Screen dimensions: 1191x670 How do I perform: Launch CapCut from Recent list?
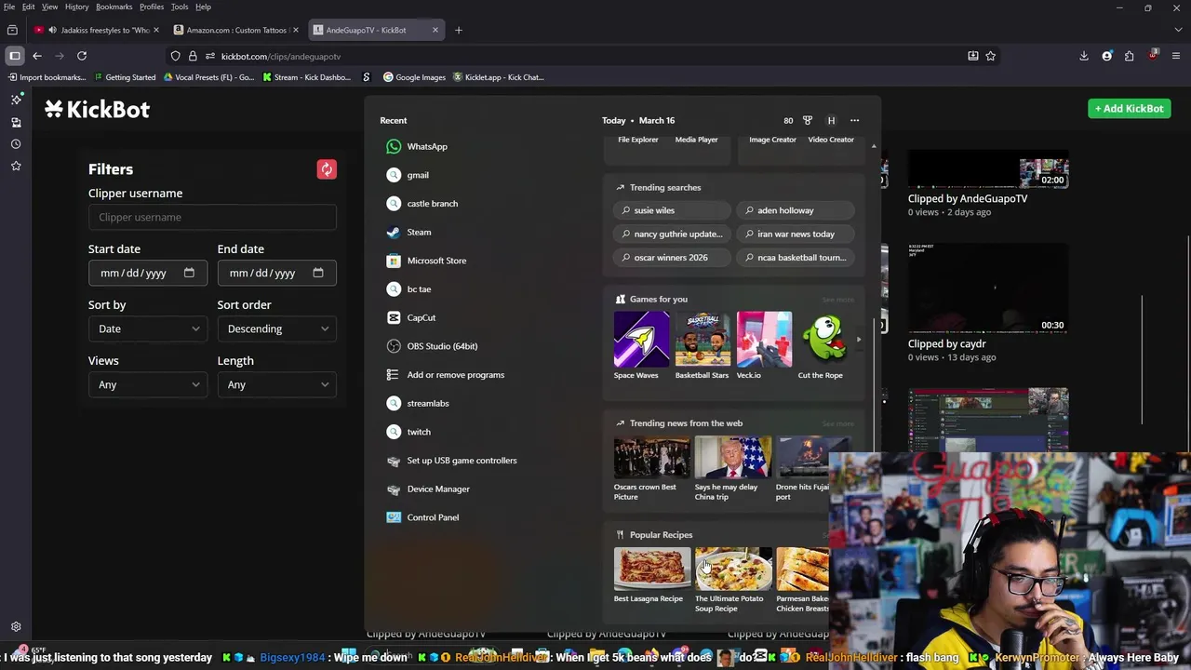411,317
